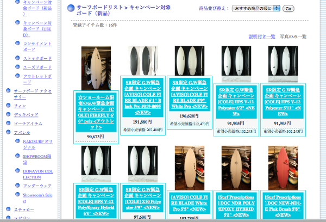
Task: Click the blue bullet beside ビーチアイテム
Action: (x=8, y=123)
